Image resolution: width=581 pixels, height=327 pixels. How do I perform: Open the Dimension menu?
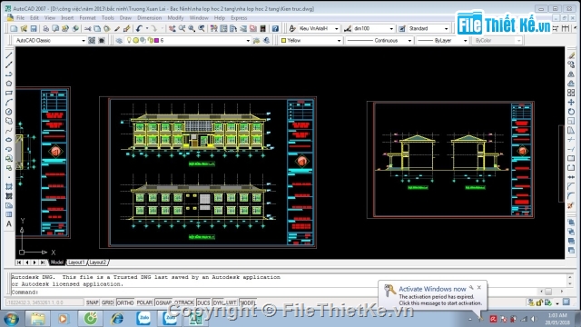click(x=149, y=18)
